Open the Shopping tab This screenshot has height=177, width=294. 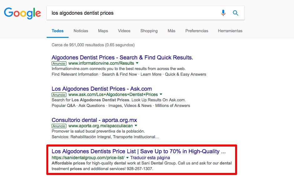[149, 31]
